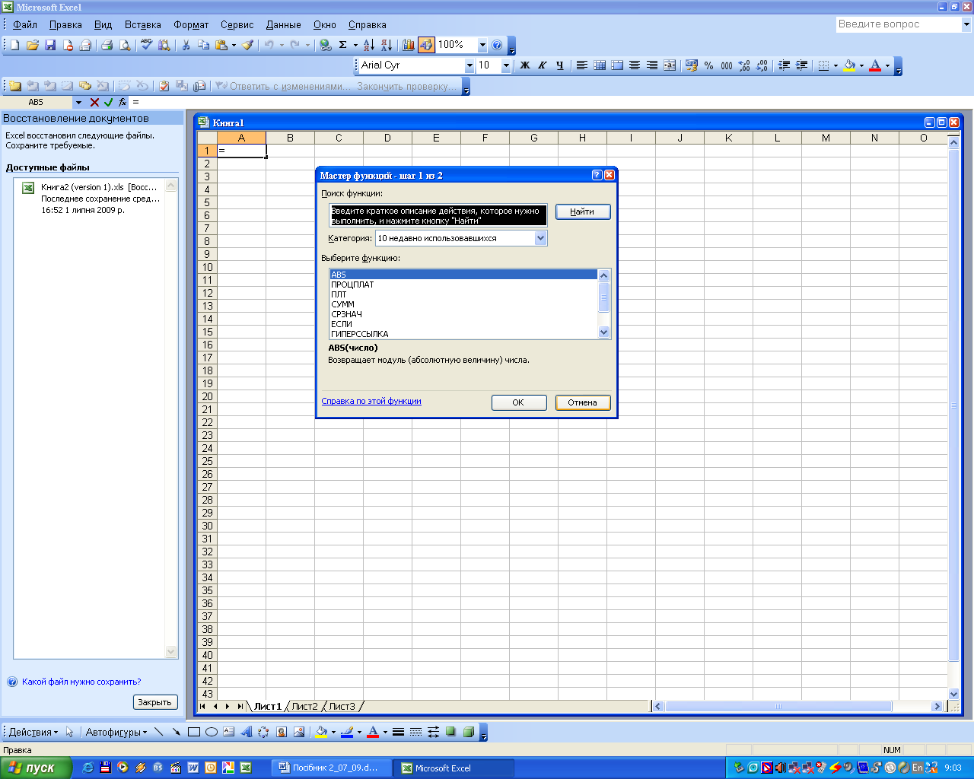Click Отмена button in dialog

click(x=583, y=402)
